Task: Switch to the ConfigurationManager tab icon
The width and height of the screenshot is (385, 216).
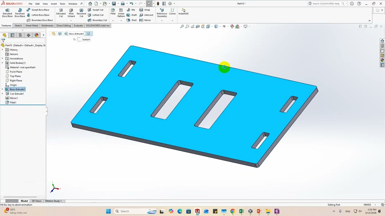Action: coord(20,35)
